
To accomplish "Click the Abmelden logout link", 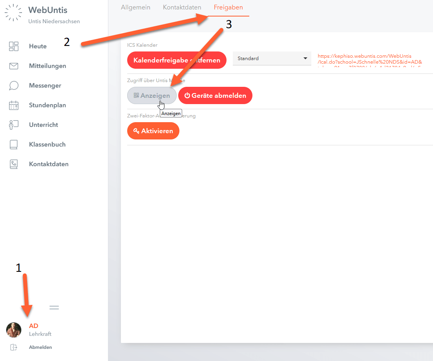I will point(40,347).
